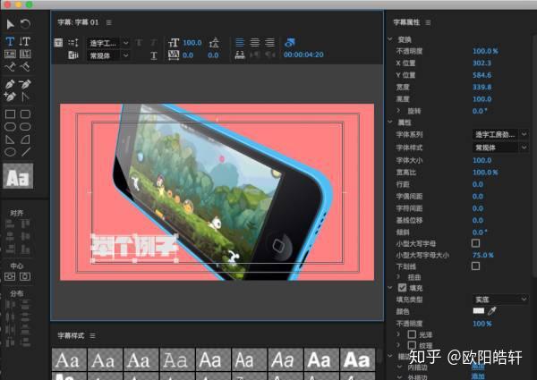537x380 pixels.
Task: Click the 添加 link beside 外描边
Action: tap(478, 376)
